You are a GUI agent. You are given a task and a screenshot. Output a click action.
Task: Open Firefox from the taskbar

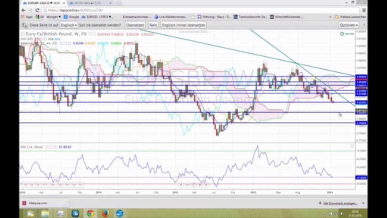[105, 213]
